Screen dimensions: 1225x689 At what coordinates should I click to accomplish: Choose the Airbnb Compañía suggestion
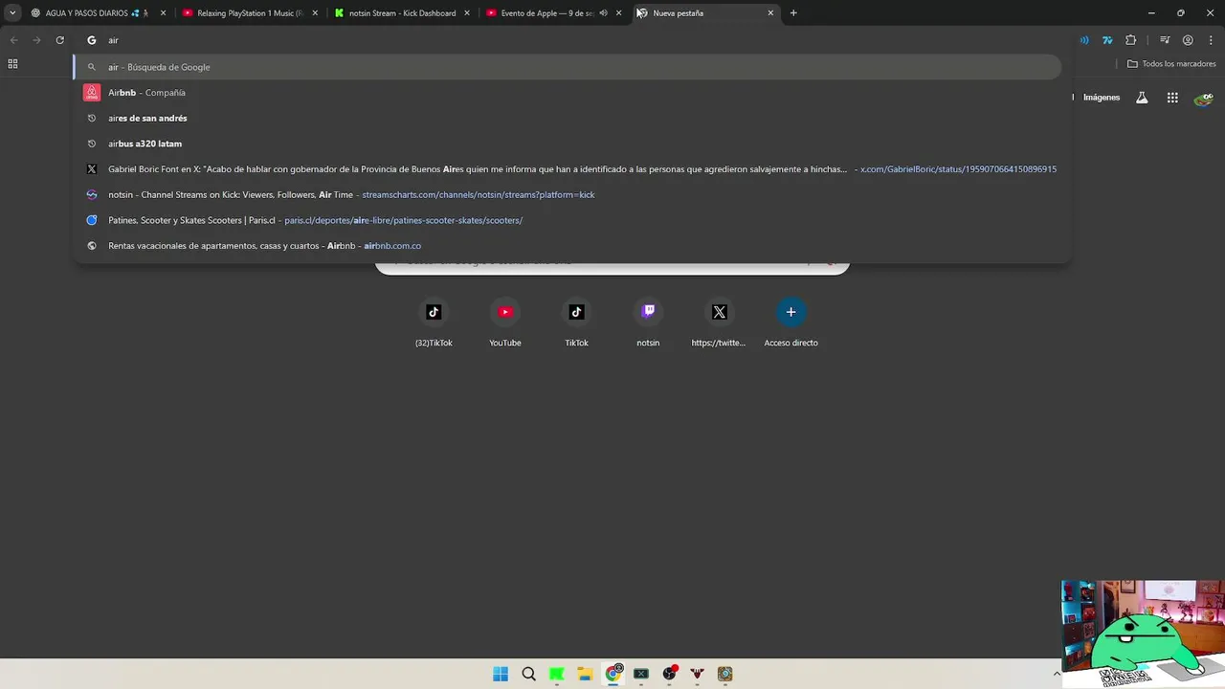568,93
